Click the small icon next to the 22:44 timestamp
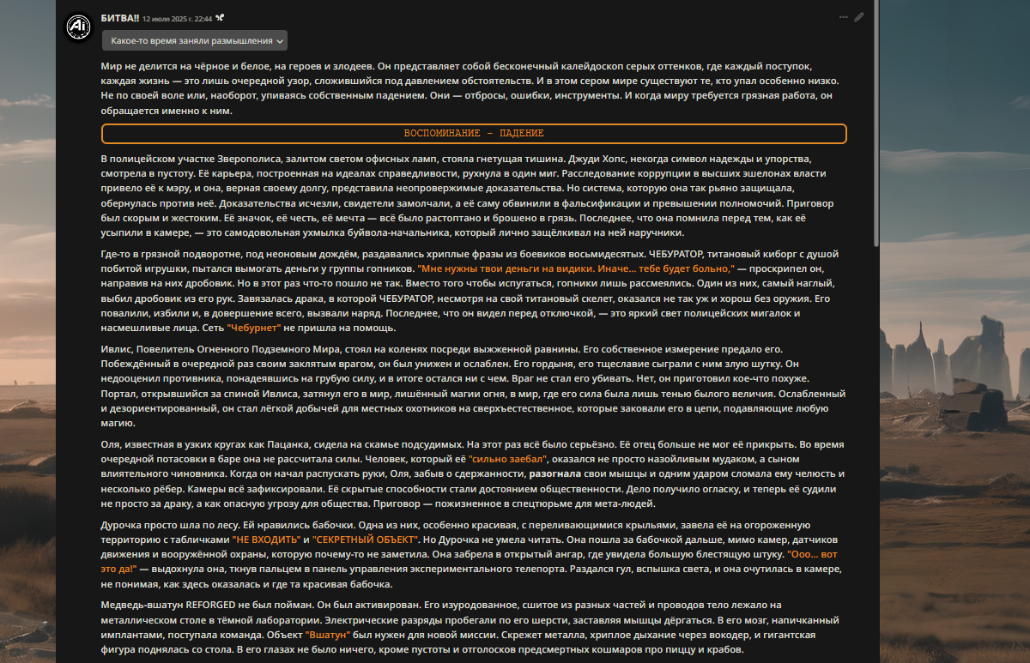Screen dimensions: 1030x663 (221, 17)
